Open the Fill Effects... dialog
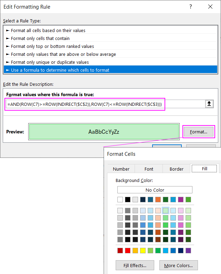 click(135, 265)
